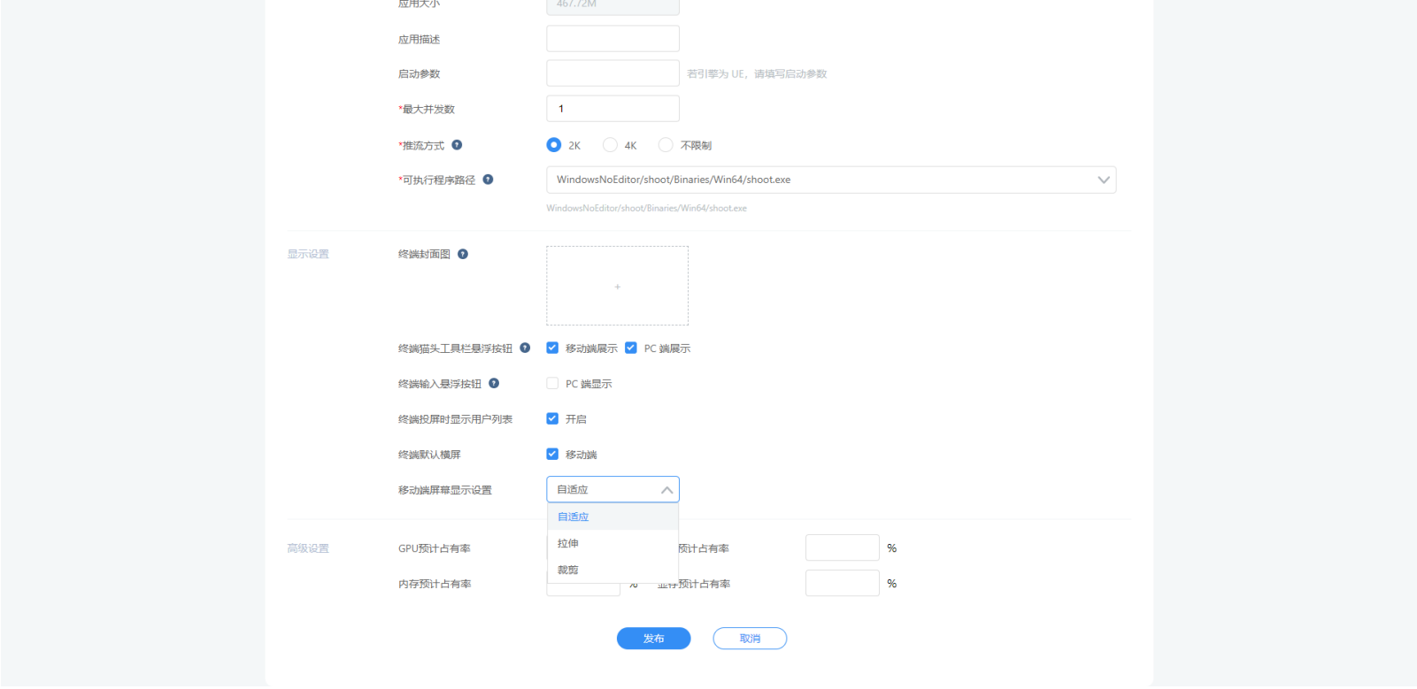1417x689 pixels.
Task: Choose 拉伸 option in dropdown list
Action: pyautogui.click(x=612, y=543)
